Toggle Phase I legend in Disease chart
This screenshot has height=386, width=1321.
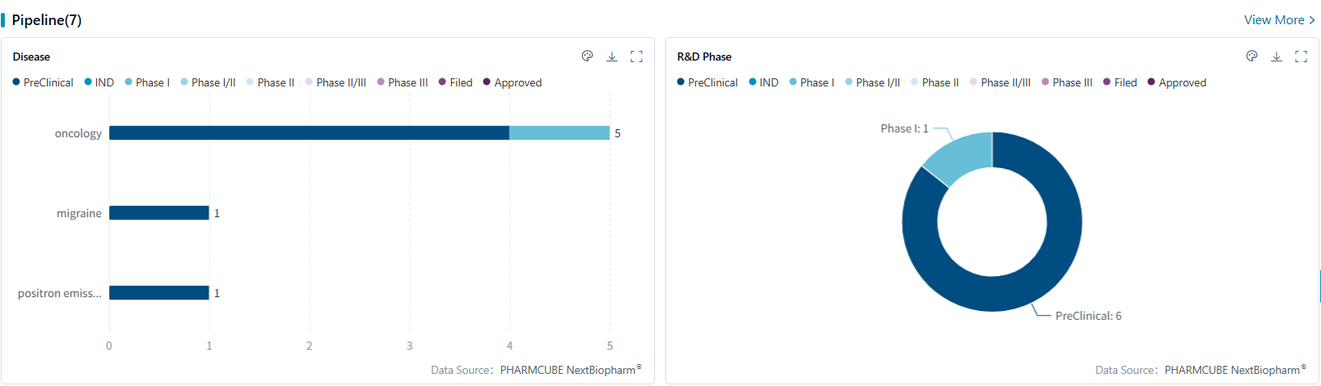pyautogui.click(x=147, y=82)
